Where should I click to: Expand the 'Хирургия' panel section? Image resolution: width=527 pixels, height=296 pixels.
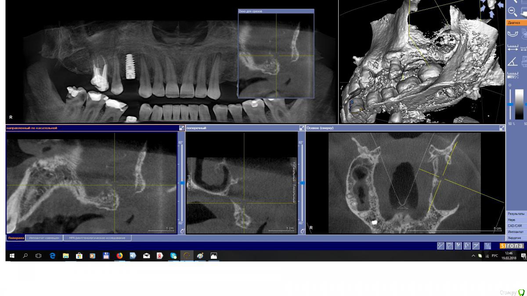pos(516,237)
